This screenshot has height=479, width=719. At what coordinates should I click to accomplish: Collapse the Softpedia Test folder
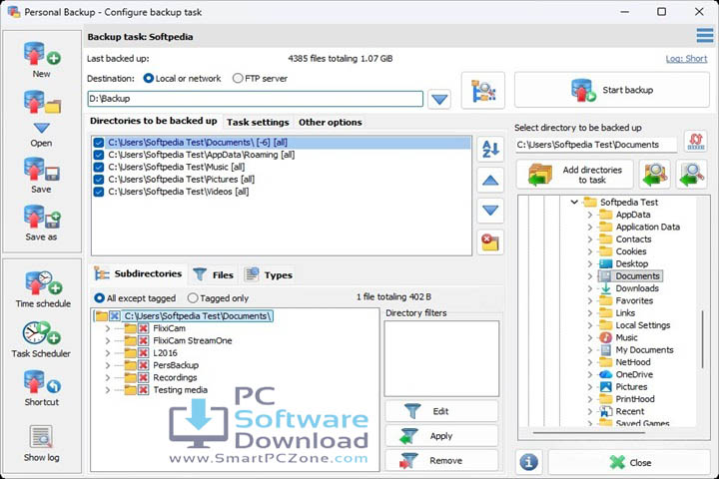574,203
